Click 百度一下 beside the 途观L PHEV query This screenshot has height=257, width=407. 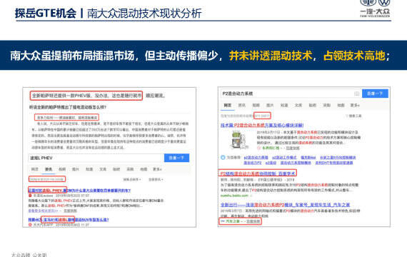click(176, 158)
